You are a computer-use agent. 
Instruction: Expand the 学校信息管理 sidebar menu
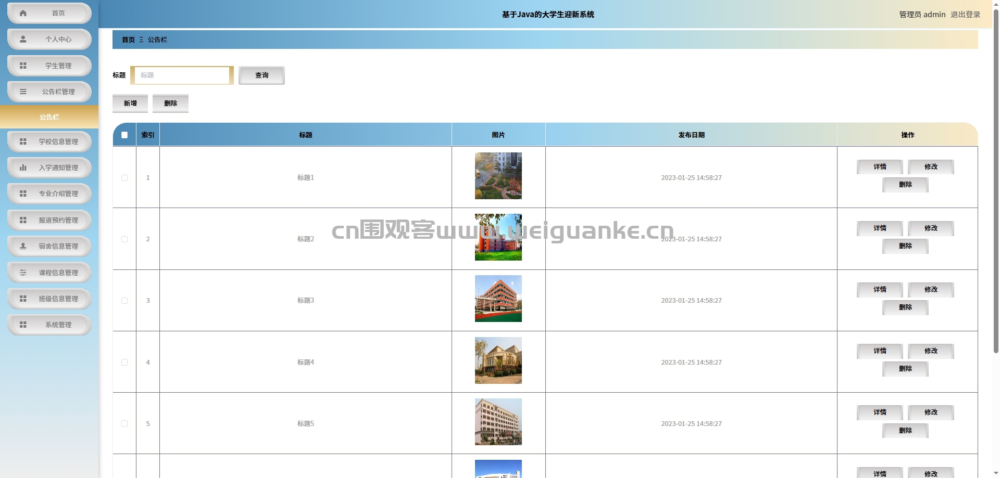49,141
